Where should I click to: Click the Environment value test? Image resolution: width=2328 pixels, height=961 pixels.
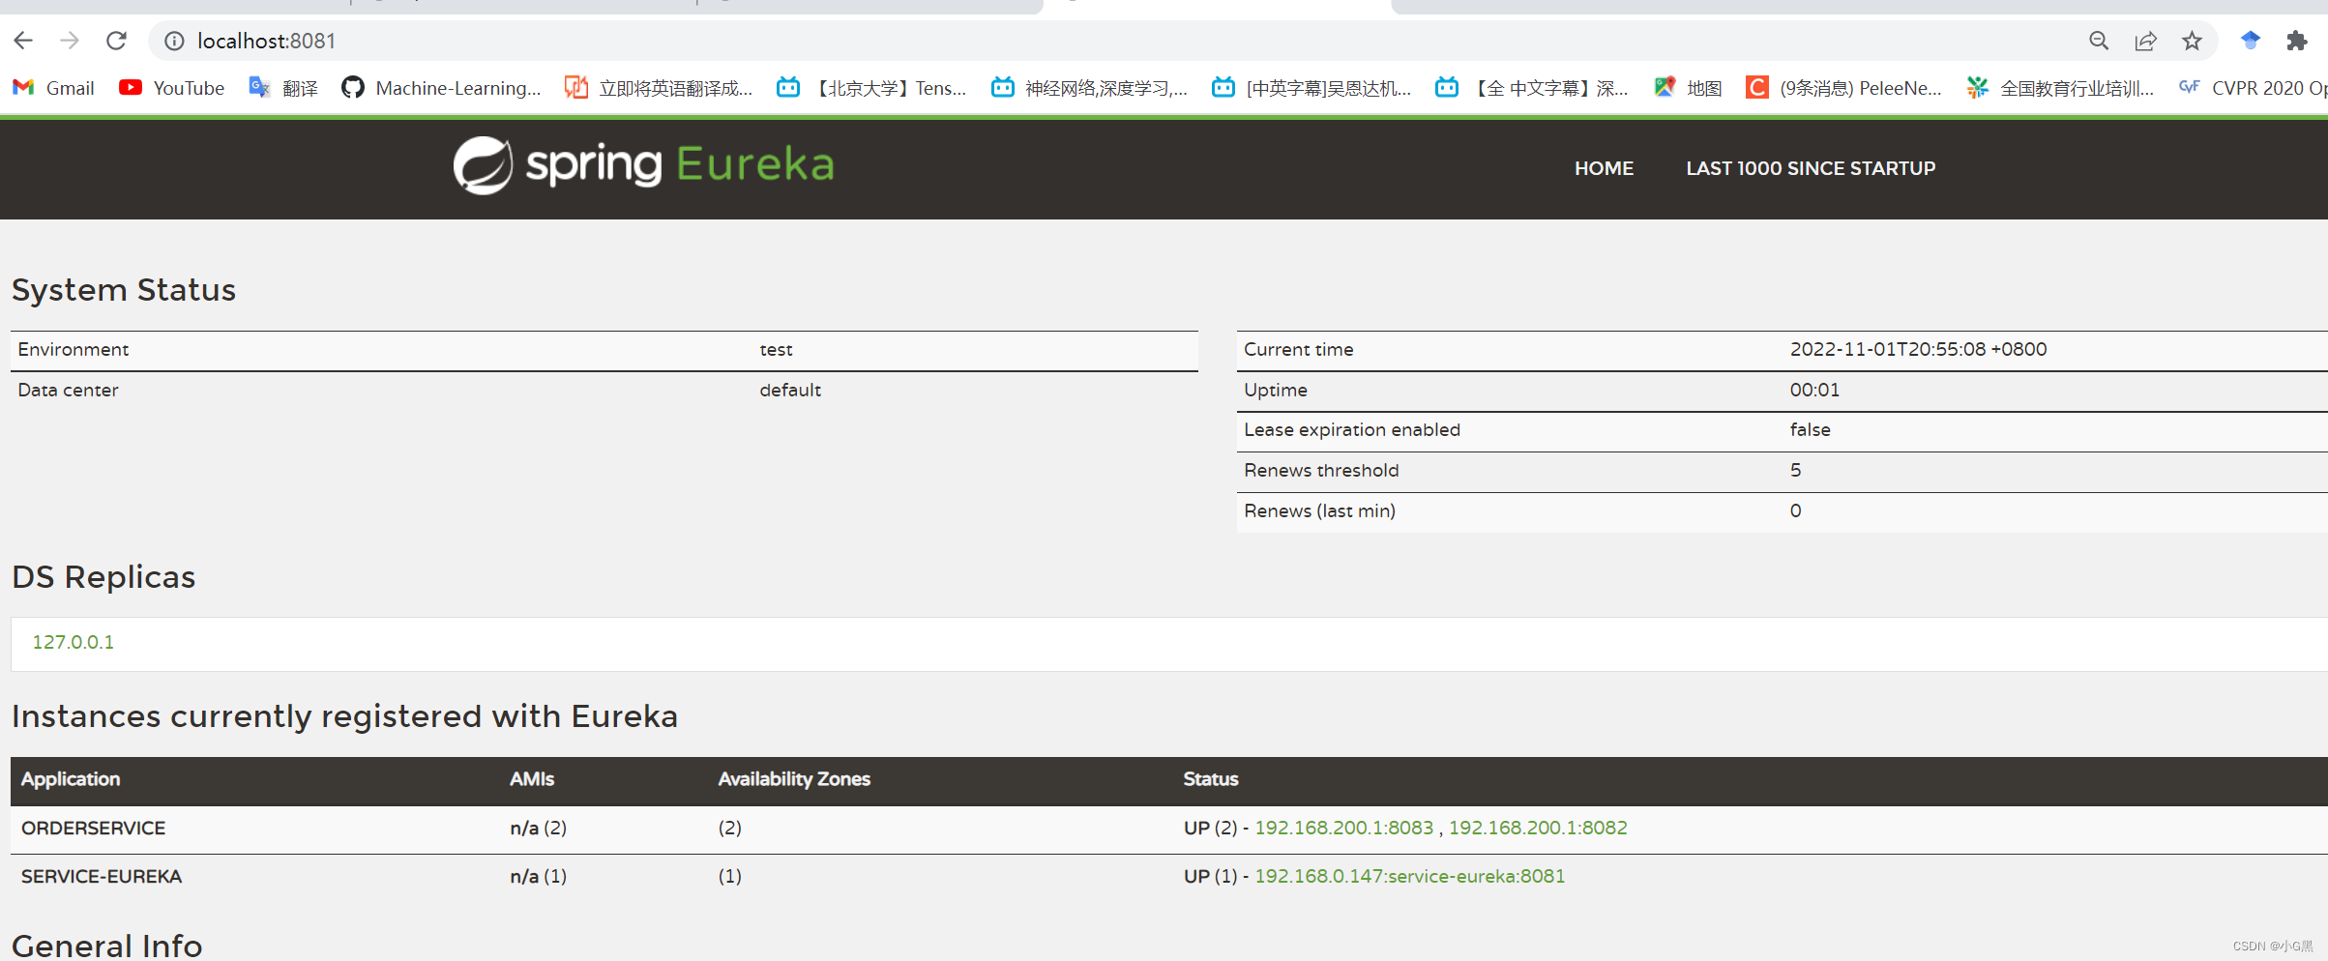point(776,349)
